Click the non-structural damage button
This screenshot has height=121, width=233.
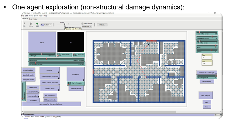(207, 73)
